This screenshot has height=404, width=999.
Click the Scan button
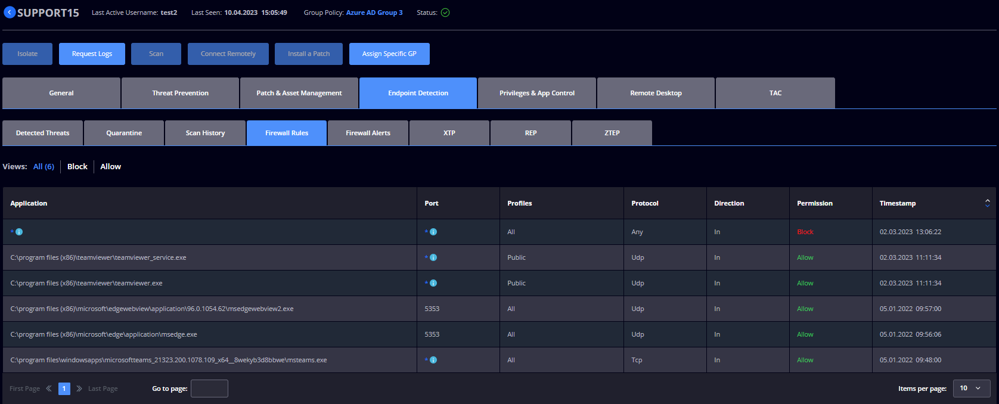pos(156,54)
